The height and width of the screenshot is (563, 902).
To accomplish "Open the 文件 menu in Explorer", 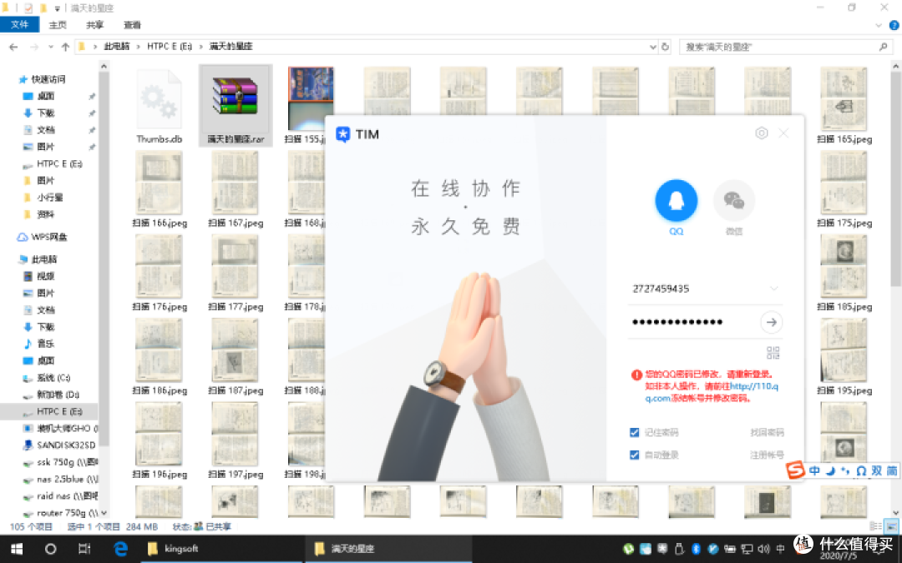I will click(19, 25).
